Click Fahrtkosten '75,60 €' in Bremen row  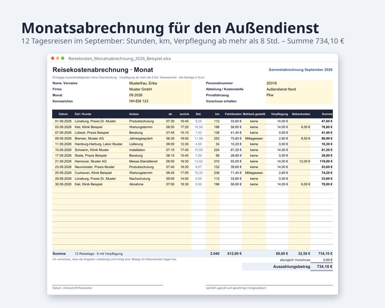pyautogui.click(x=236, y=139)
